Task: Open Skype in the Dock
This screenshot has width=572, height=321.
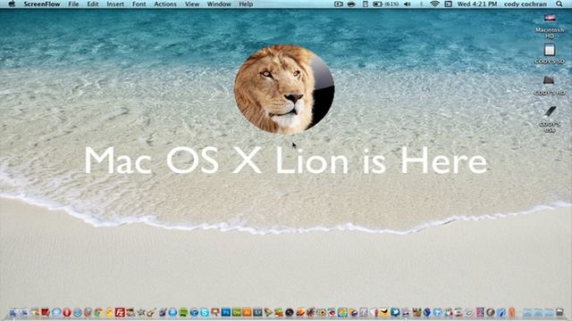Action: click(205, 312)
